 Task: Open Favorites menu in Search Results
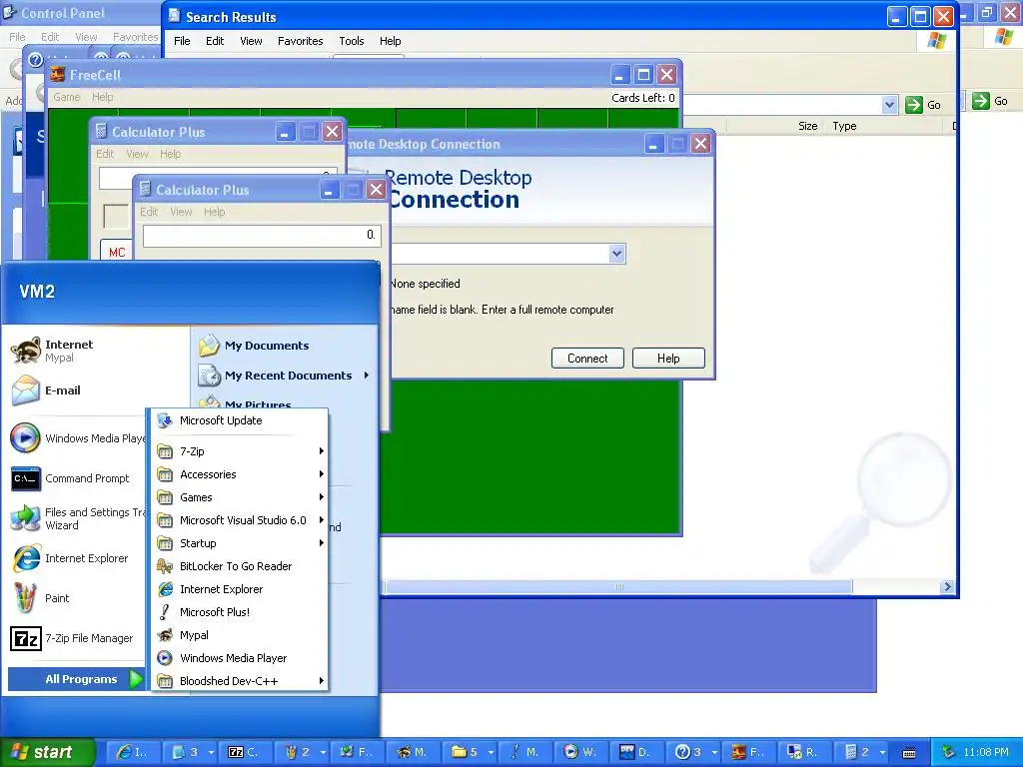pos(300,41)
